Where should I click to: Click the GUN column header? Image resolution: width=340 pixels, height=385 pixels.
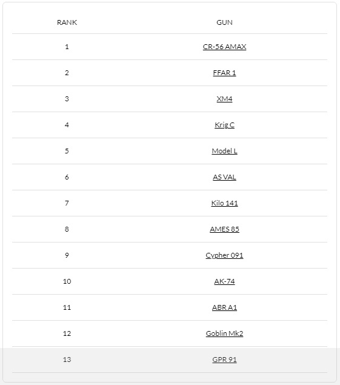(x=224, y=22)
